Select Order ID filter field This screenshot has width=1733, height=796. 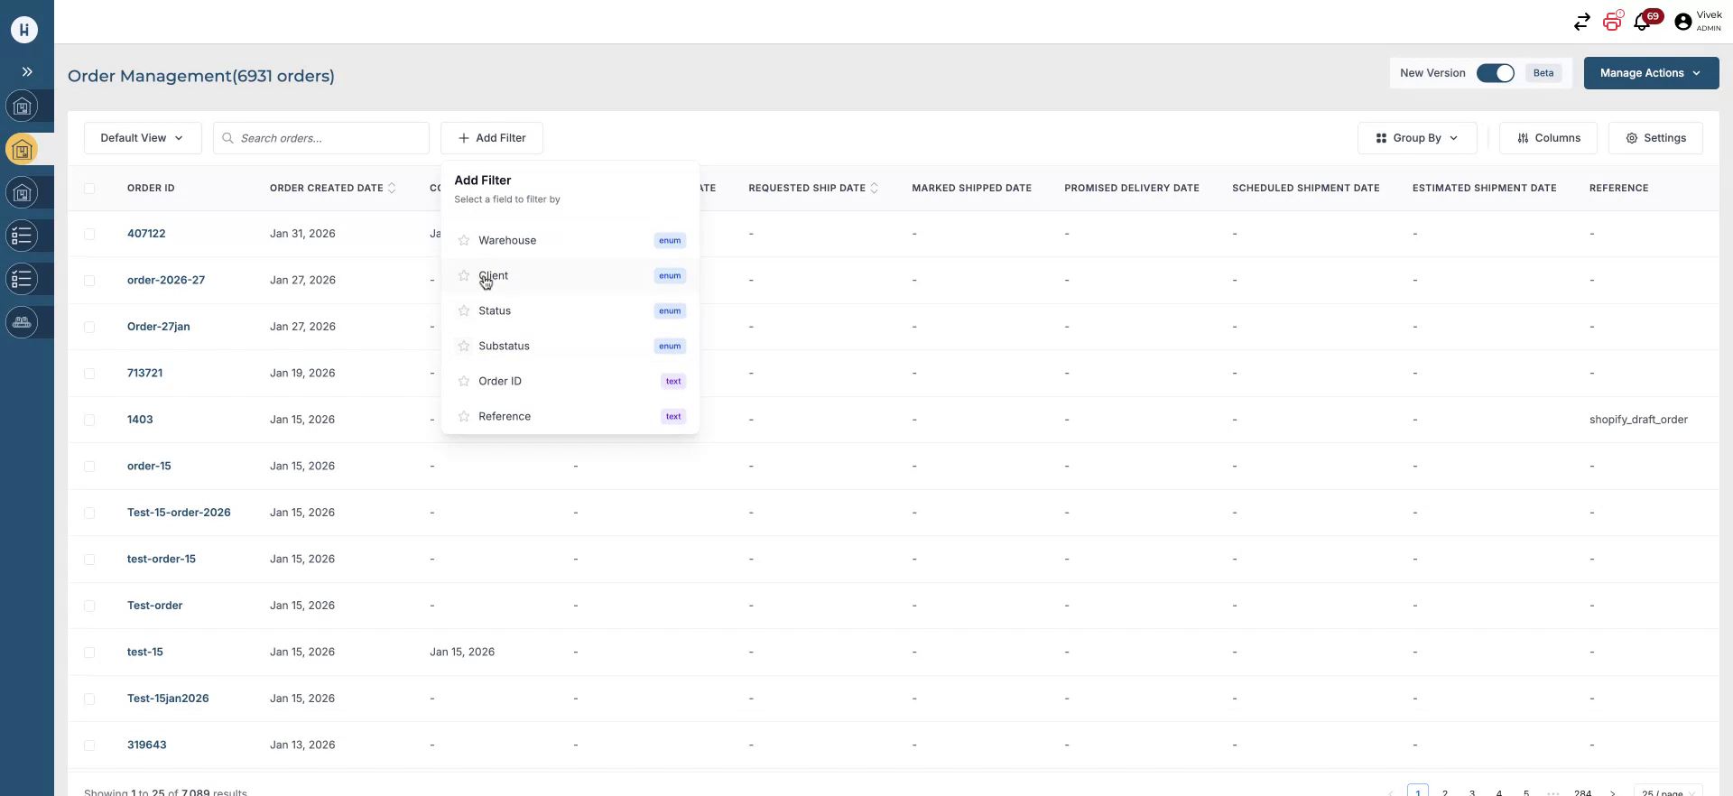click(x=500, y=382)
